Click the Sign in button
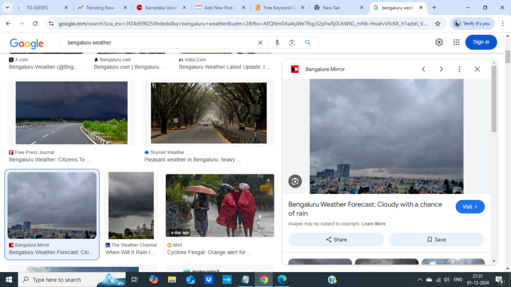The width and height of the screenshot is (511, 287). coord(481,42)
